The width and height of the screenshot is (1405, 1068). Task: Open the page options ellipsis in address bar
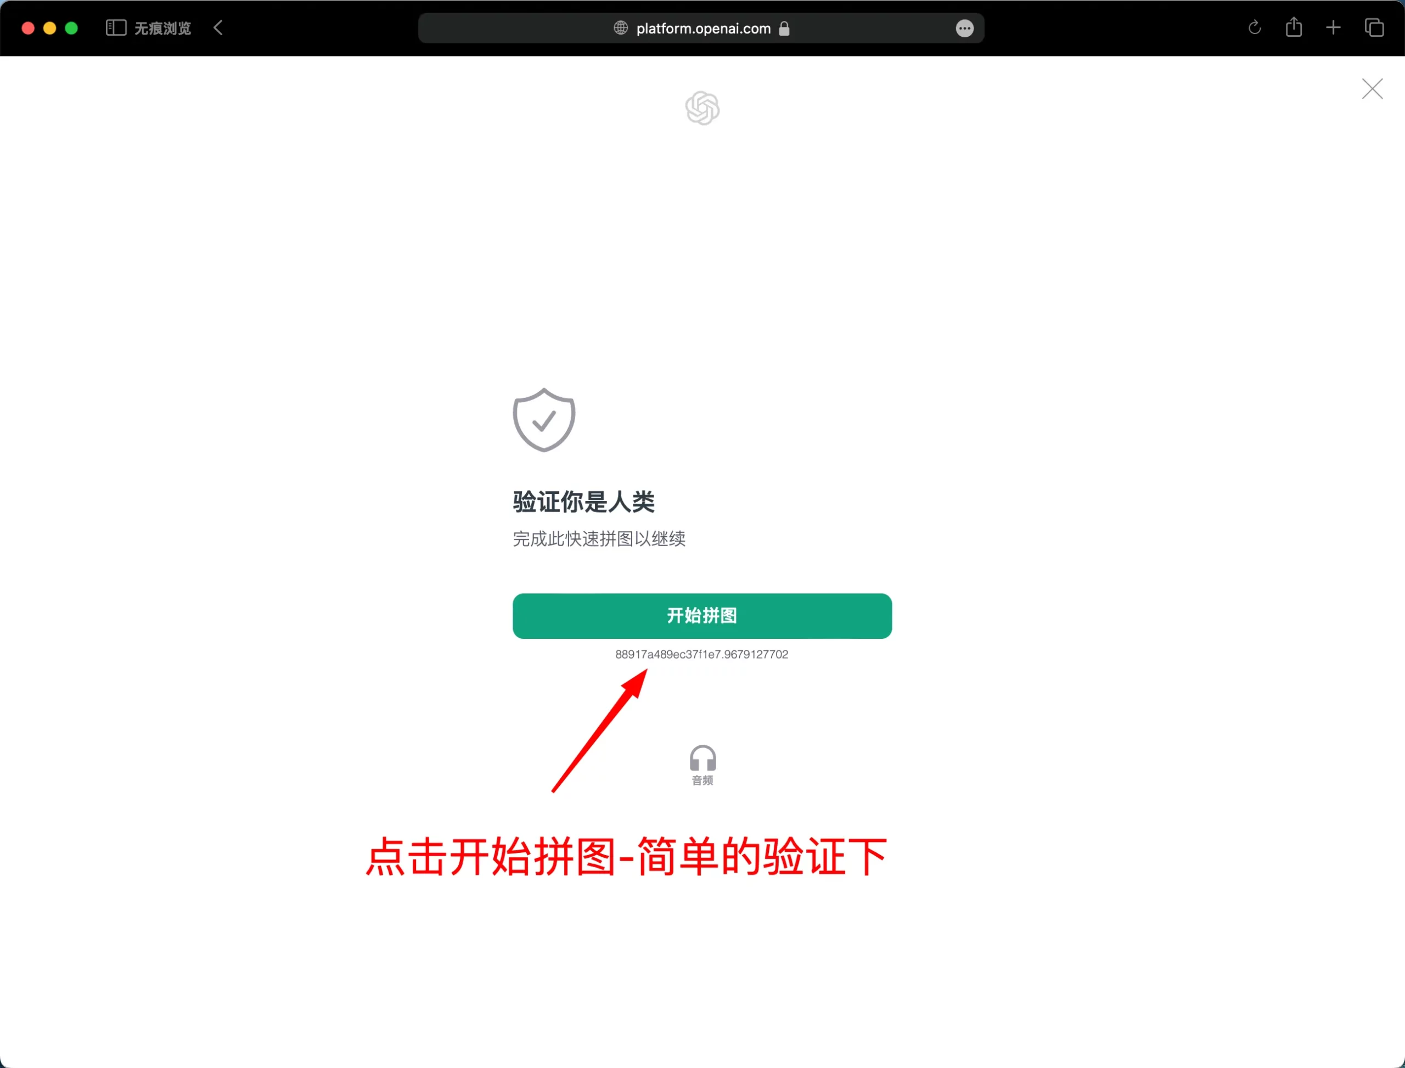tap(964, 28)
